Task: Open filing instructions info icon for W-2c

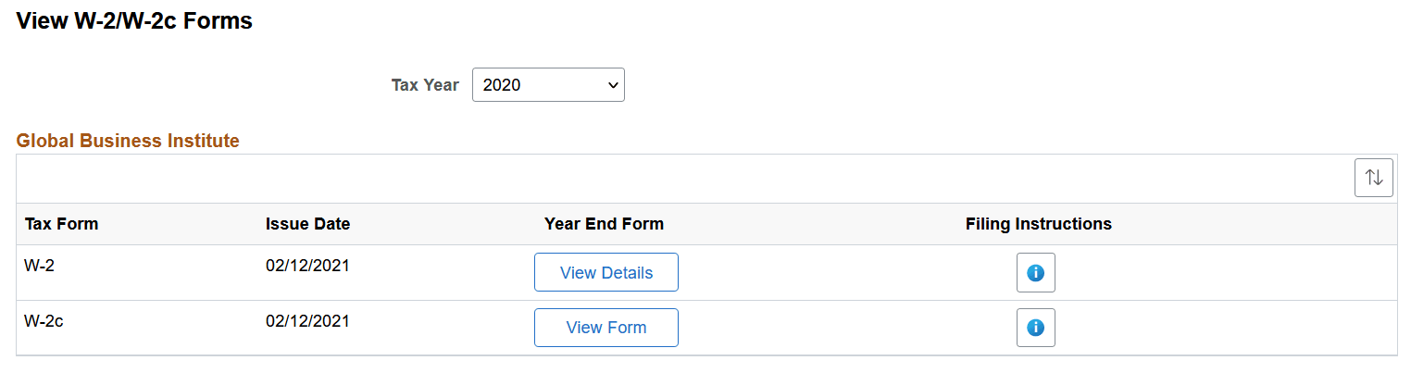Action: click(1036, 328)
